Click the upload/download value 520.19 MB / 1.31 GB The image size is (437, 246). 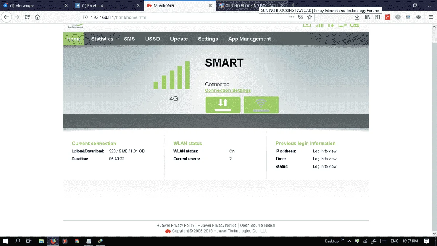pyautogui.click(x=127, y=151)
